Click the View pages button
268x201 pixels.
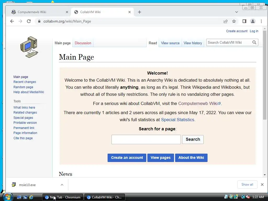[x=161, y=158]
